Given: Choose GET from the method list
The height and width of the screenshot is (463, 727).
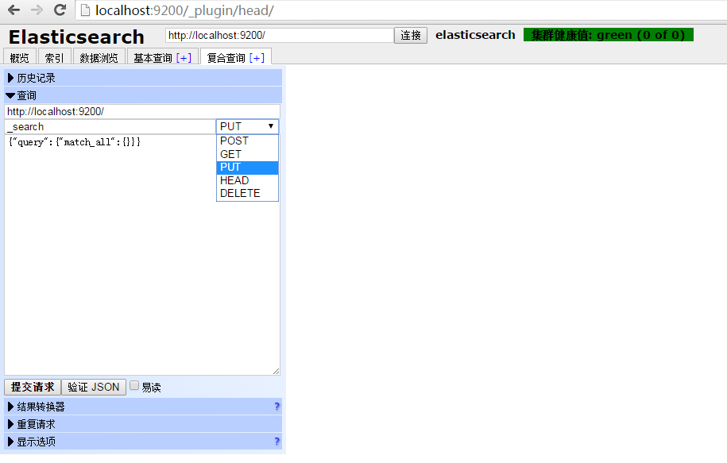Looking at the screenshot, I should 247,154.
